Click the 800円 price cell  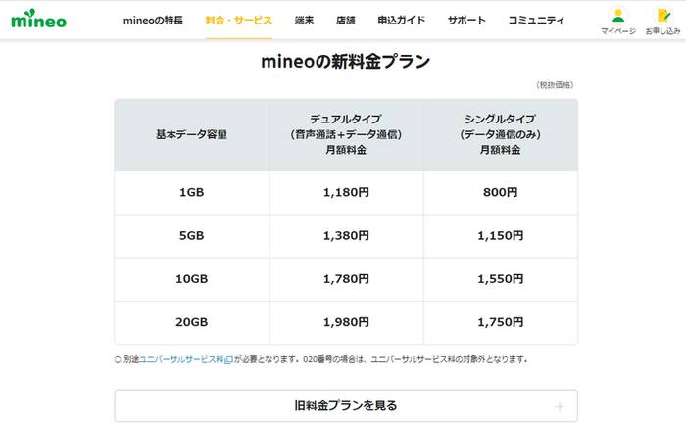[x=501, y=192]
